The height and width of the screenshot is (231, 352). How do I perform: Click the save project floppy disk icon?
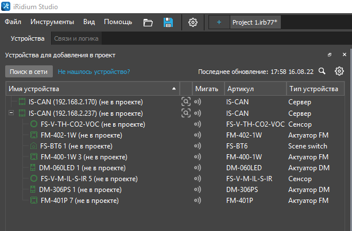(x=168, y=22)
